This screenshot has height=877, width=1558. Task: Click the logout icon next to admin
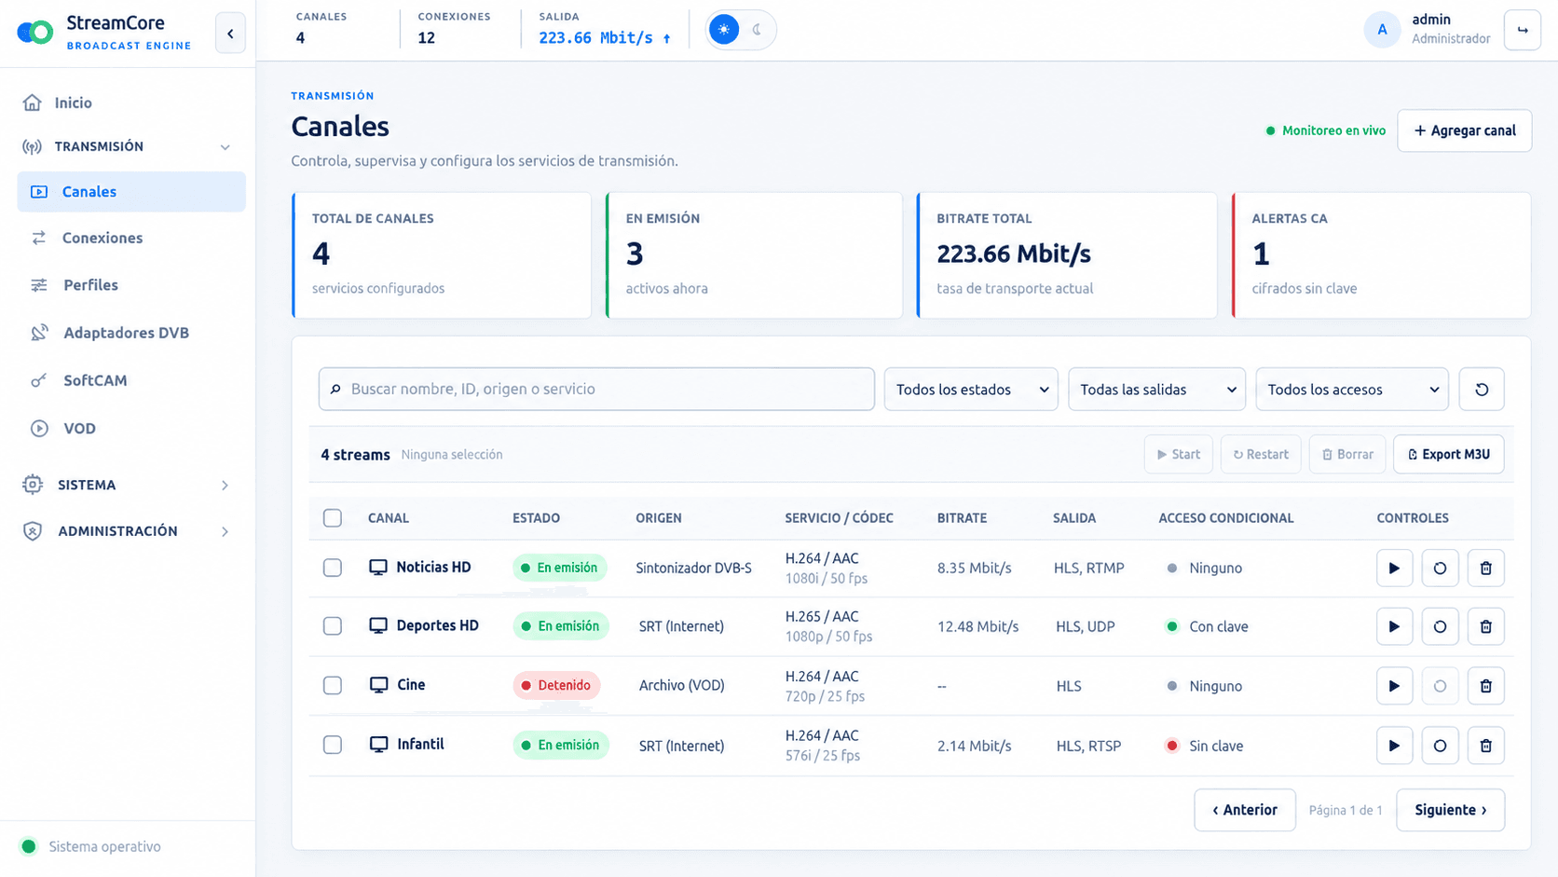[1523, 31]
